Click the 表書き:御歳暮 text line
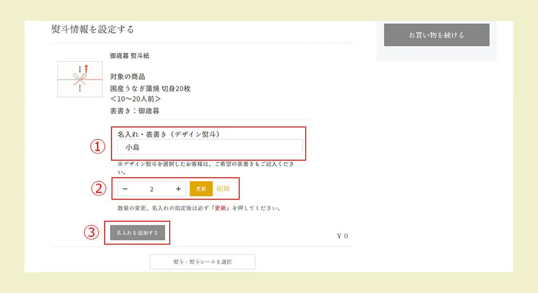538x293 pixels. tap(134, 111)
